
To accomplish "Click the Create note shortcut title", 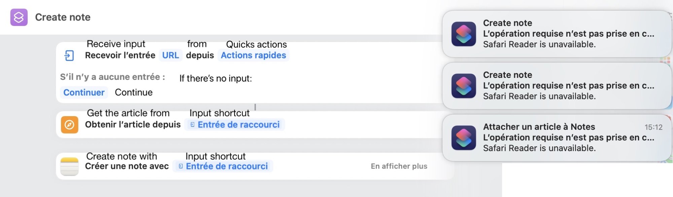I will [63, 17].
